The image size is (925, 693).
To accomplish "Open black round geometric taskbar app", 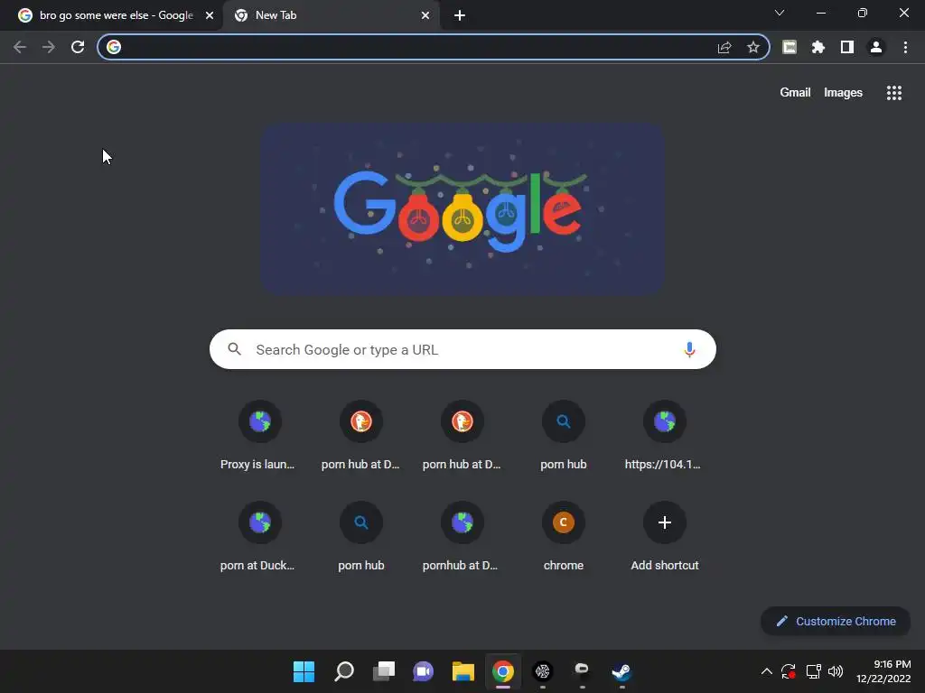I will [543, 671].
